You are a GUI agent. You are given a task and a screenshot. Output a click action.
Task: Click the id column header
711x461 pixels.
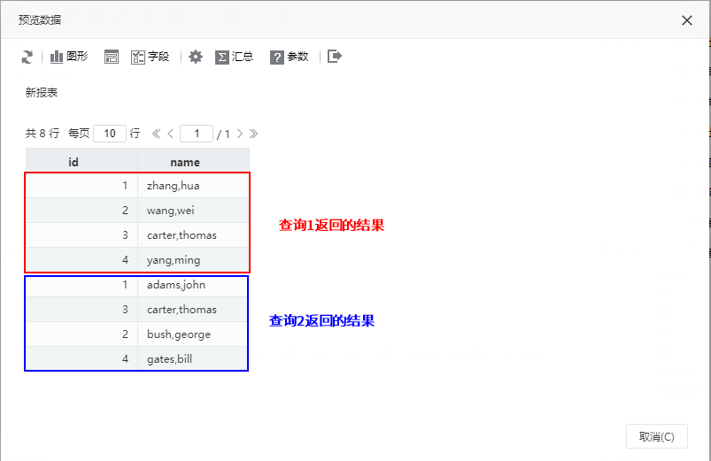click(x=81, y=162)
